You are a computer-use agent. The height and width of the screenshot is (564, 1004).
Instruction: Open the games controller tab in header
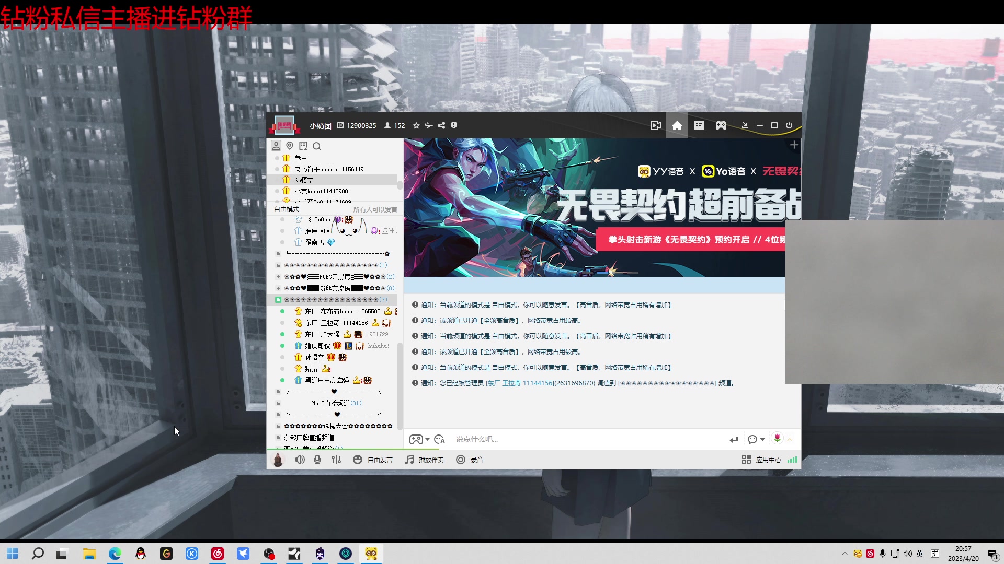(721, 125)
